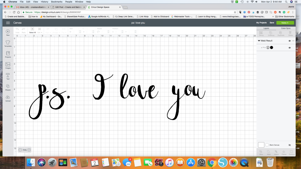Image resolution: width=301 pixels, height=169 pixels.
Task: Expand the bookmarks overflow chevron
Action: [x=273, y=17]
